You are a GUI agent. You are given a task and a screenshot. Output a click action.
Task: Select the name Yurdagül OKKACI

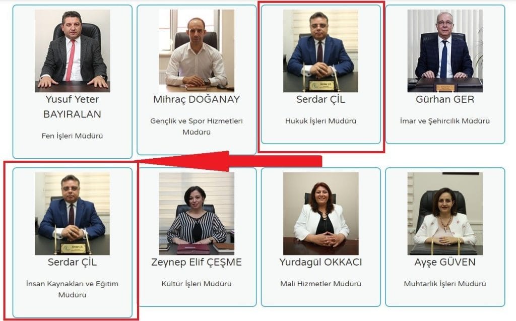click(321, 263)
